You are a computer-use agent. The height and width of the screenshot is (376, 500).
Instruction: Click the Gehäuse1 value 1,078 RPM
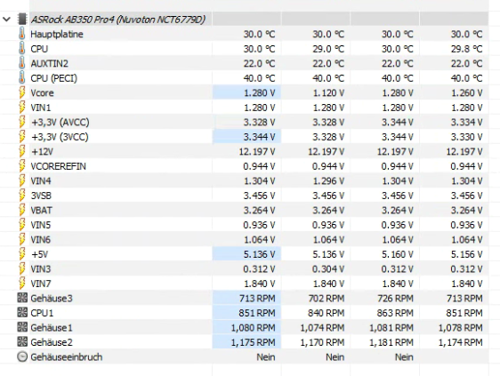tap(461, 328)
